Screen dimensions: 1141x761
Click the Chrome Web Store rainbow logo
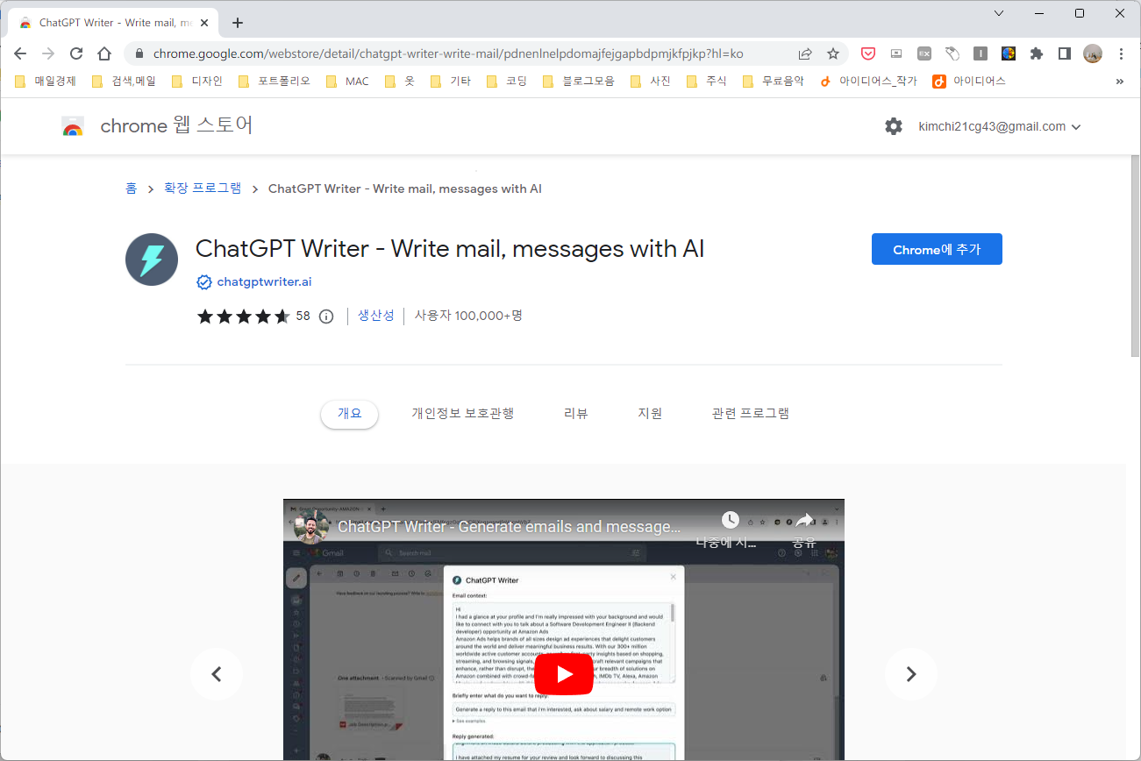point(73,127)
